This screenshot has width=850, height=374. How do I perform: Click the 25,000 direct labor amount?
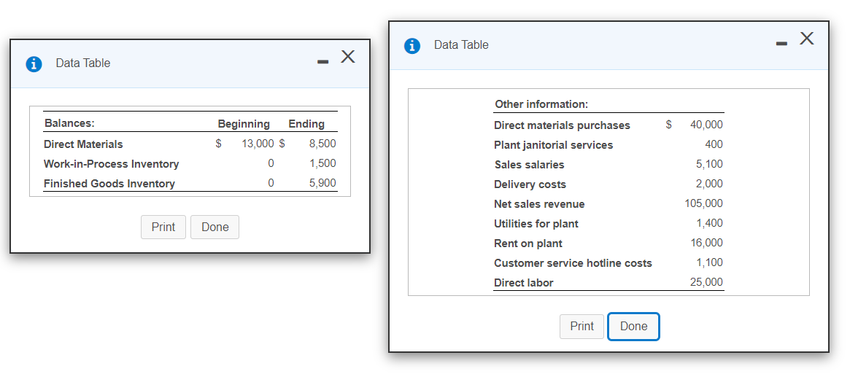(706, 282)
